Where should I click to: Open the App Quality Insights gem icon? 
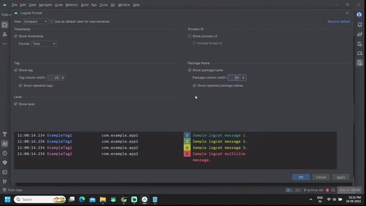(x=5, y=163)
